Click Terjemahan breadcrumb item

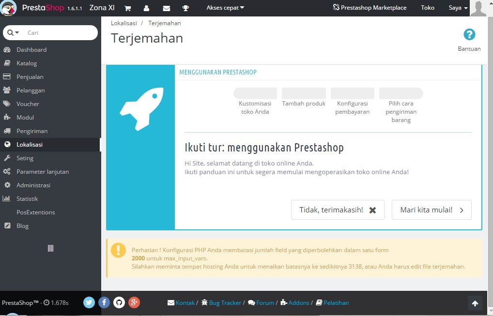pos(165,23)
